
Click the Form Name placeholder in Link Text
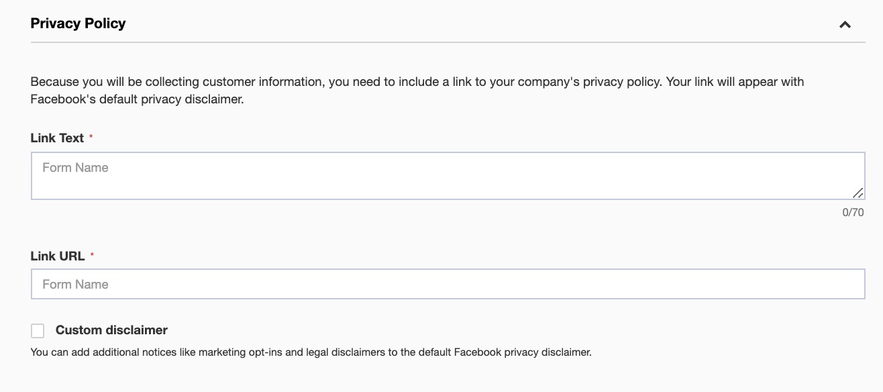(75, 168)
